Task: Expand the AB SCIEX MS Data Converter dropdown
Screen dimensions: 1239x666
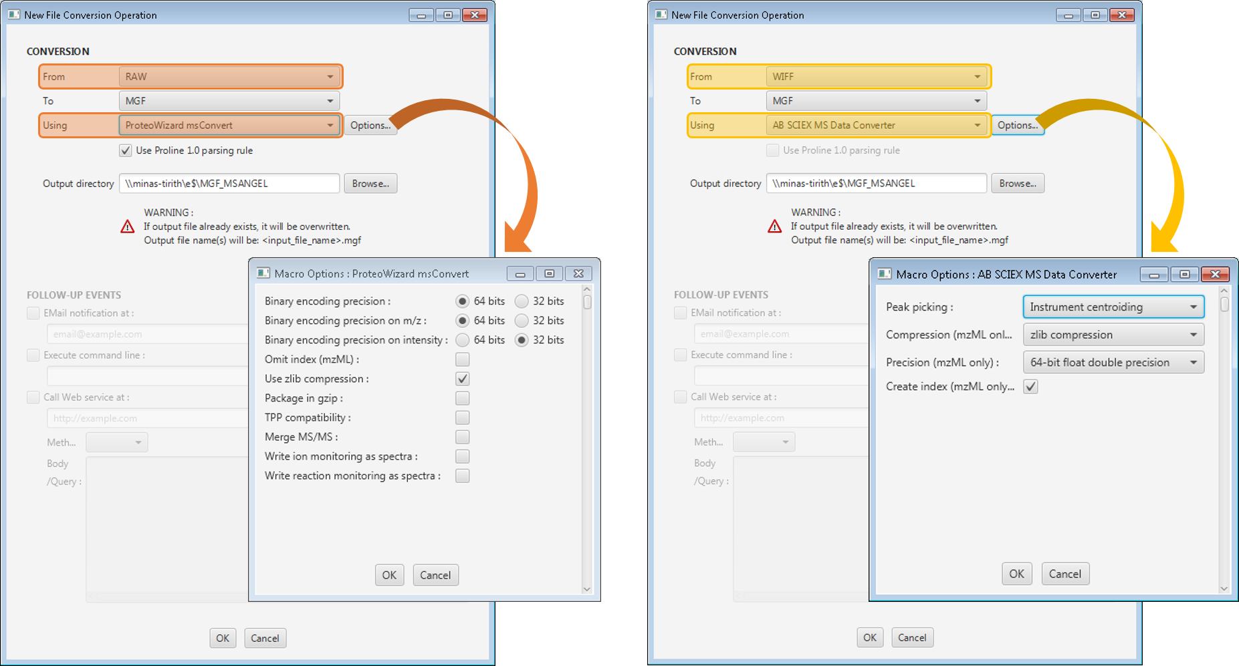Action: click(876, 126)
